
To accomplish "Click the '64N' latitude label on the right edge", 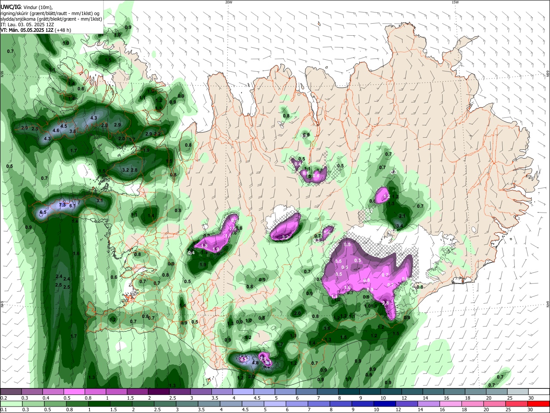I will [x=548, y=305].
